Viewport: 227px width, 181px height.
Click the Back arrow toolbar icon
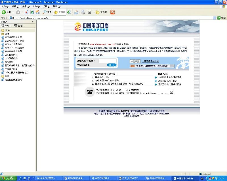point(4,12)
